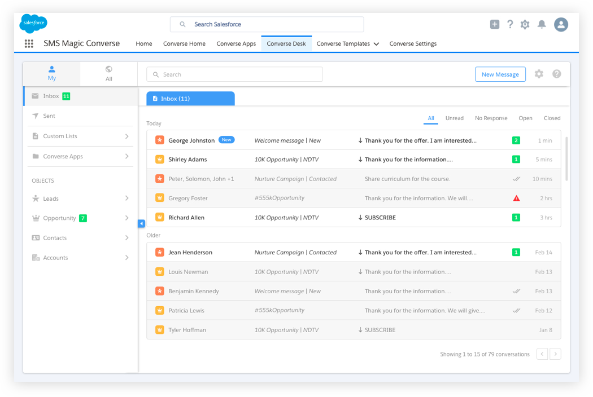The image size is (593, 397).
Task: Click unread badge 2 on George Johnston row
Action: [x=516, y=140]
